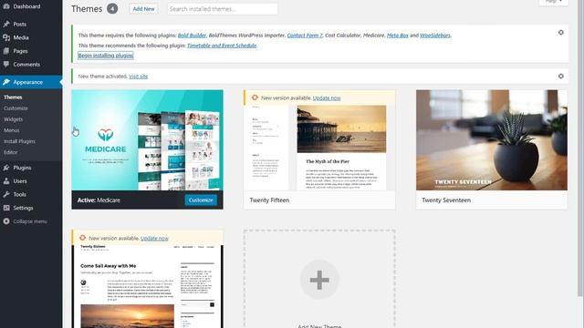
Task: Select the Twenty Fifteen theme thumbnail
Action: (319, 148)
